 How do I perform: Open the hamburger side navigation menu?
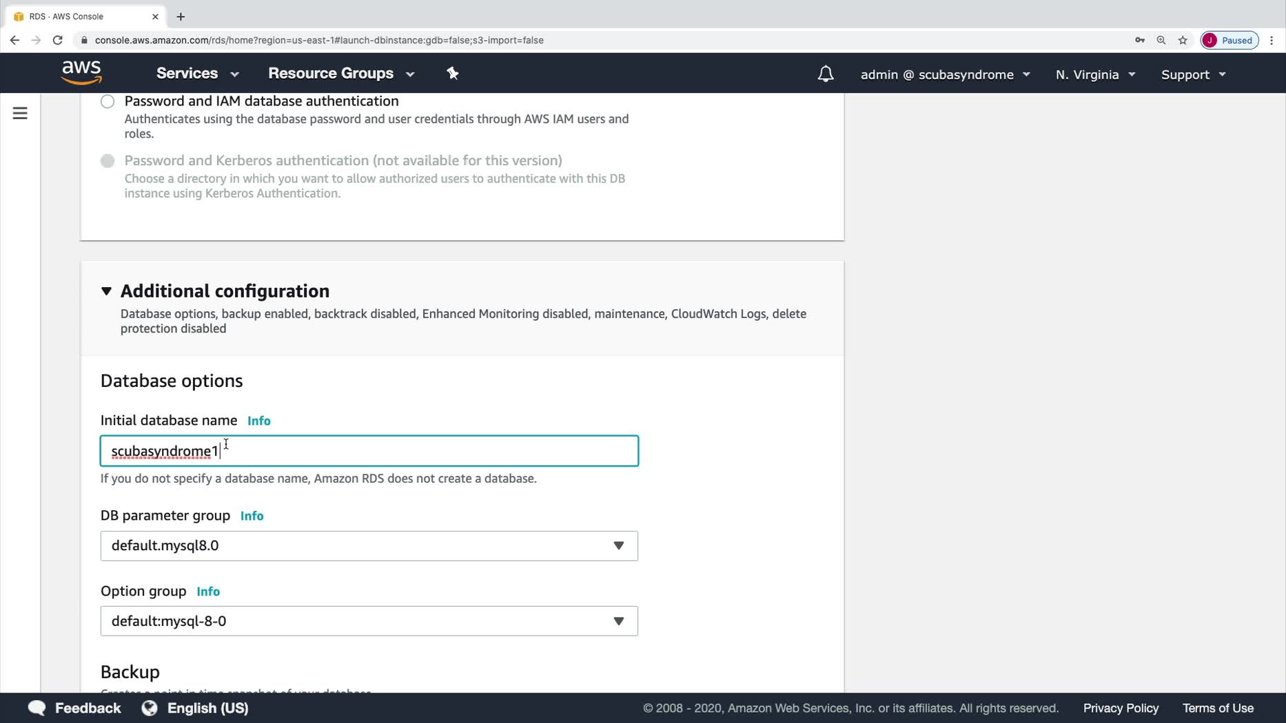(20, 113)
